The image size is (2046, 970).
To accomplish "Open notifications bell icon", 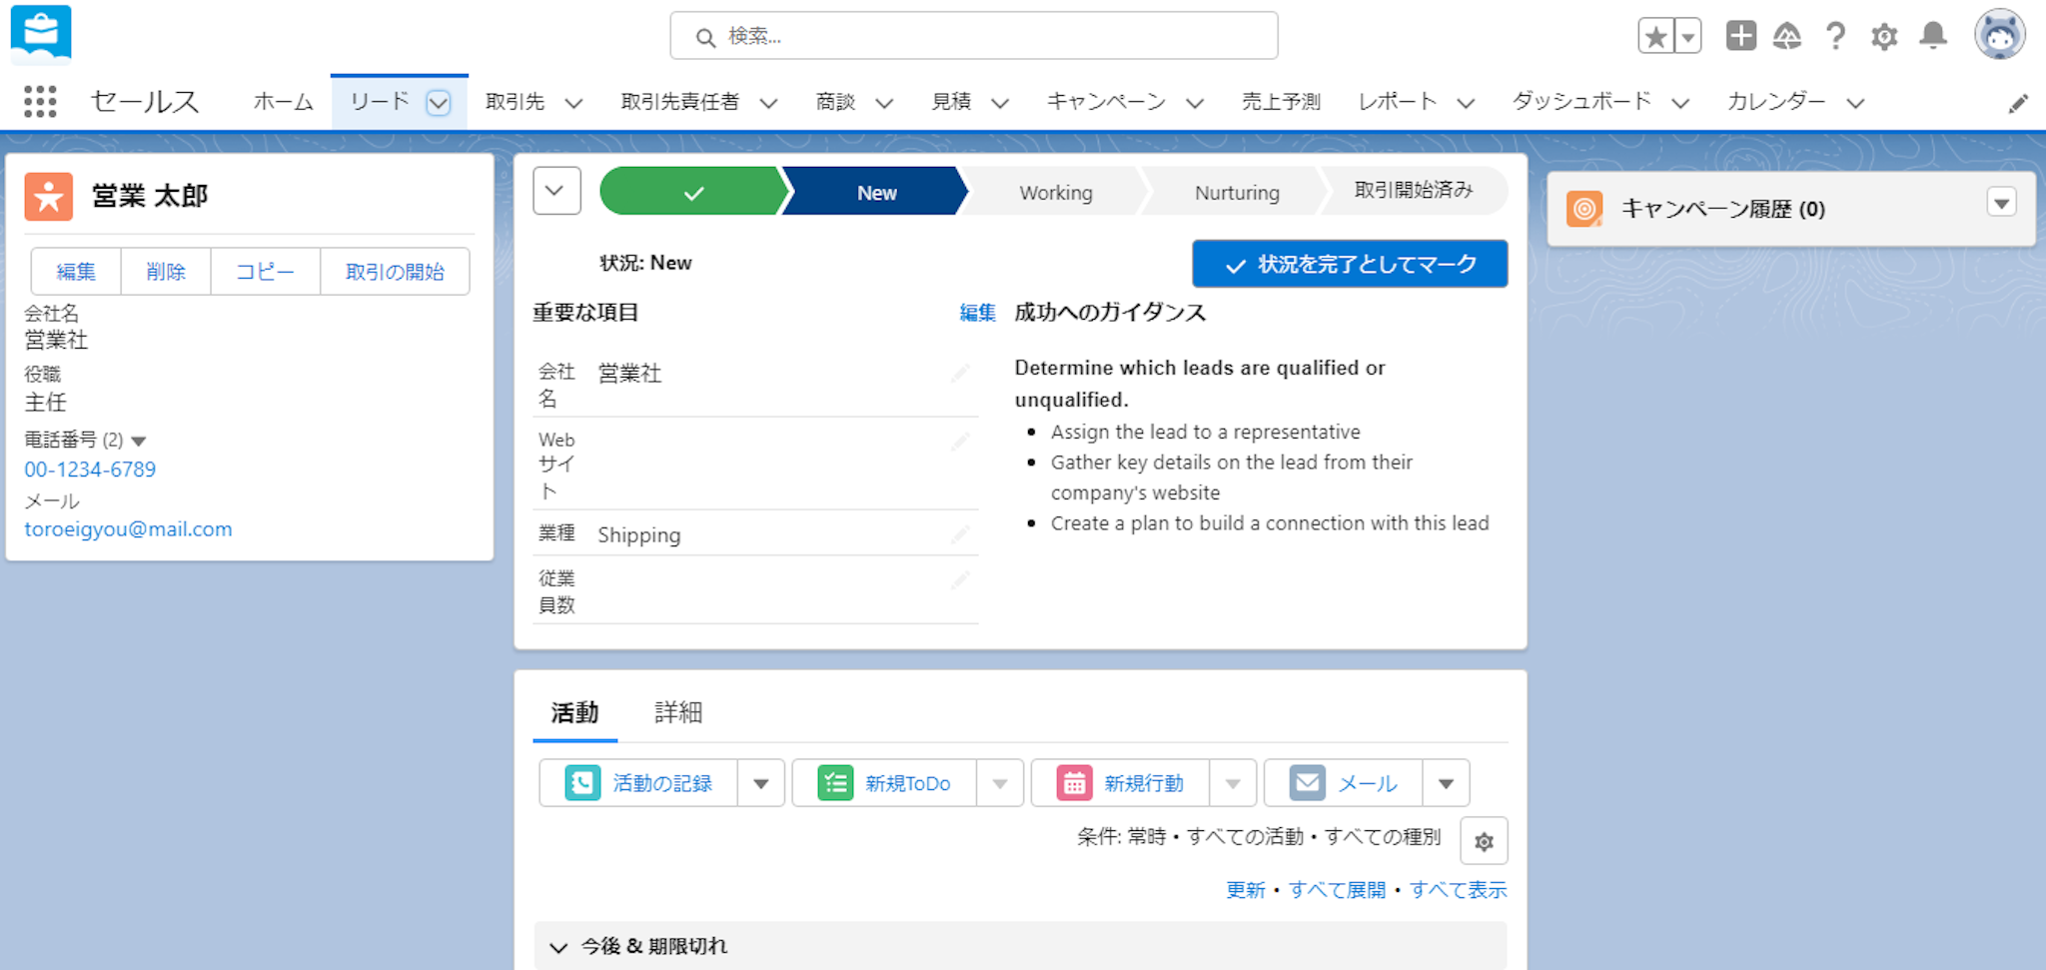I will tap(1933, 36).
